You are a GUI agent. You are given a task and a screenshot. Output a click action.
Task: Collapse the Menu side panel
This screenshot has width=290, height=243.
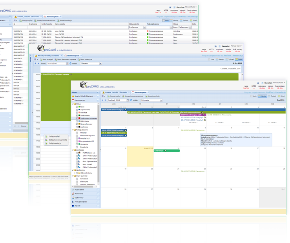tap(98, 91)
